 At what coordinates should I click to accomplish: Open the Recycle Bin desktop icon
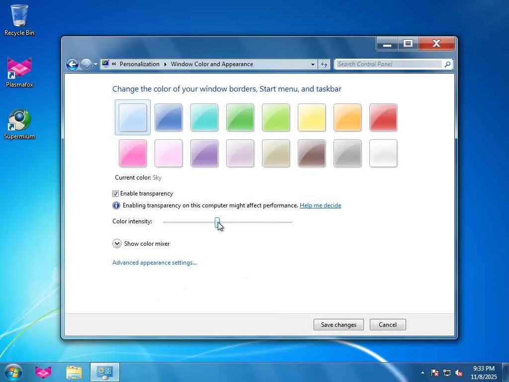(19, 20)
